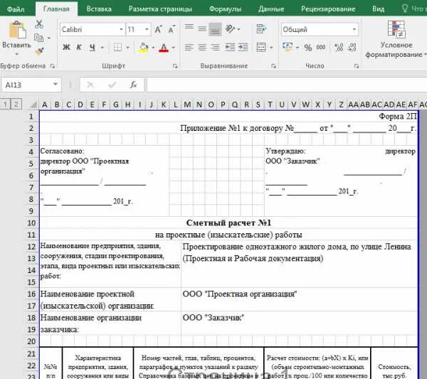Switch to Вставка tab
Image resolution: width=427 pixels, height=379 pixels.
99,9
